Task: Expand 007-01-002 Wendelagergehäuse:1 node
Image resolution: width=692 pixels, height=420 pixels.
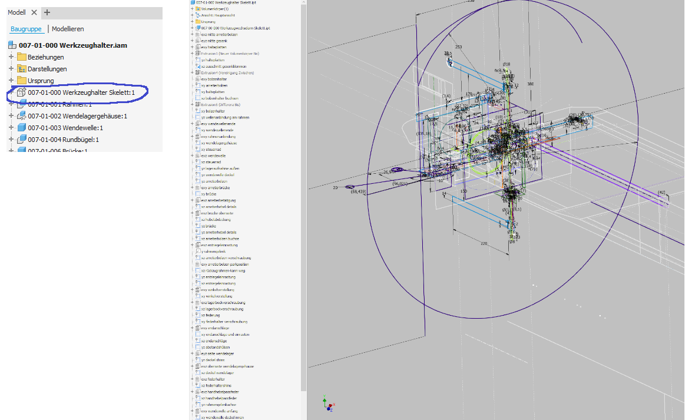Action: pos(11,115)
